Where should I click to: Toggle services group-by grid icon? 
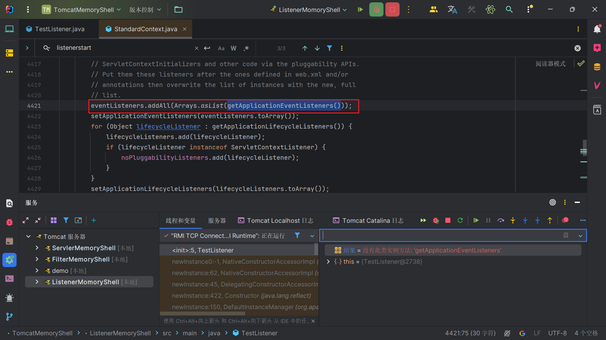click(54, 220)
